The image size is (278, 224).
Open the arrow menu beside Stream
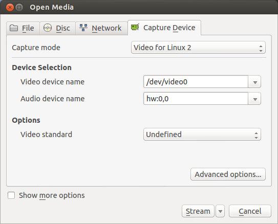220,211
